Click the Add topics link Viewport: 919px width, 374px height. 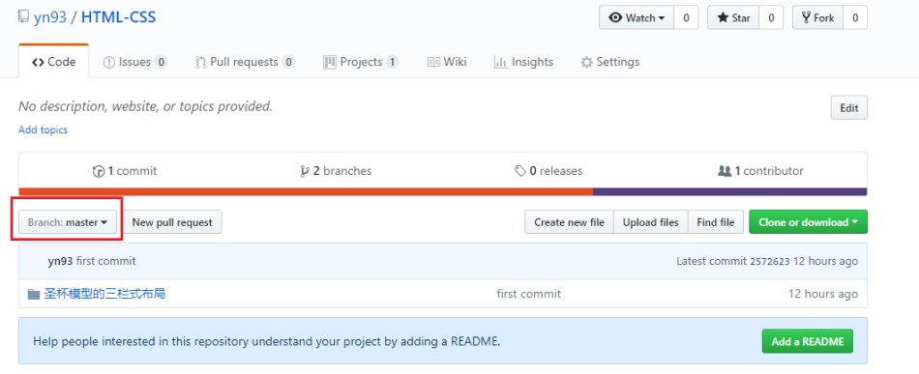(43, 129)
